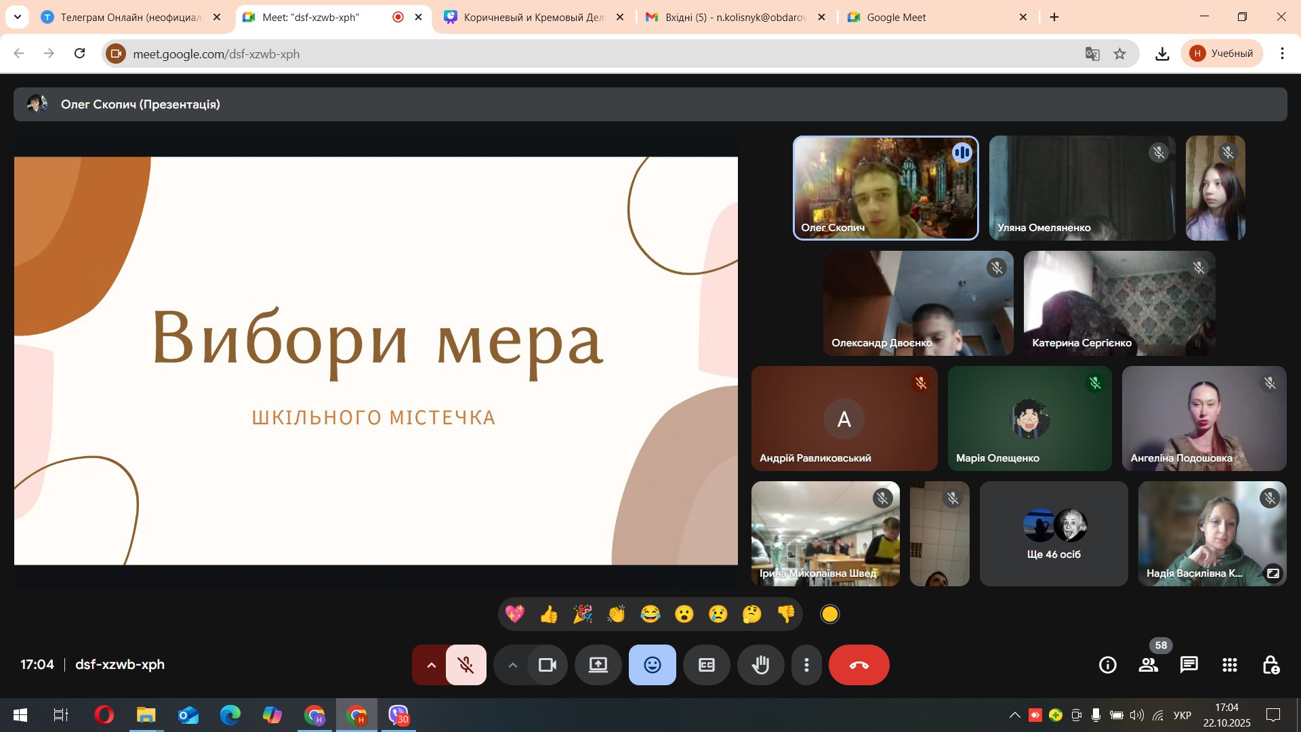Expand video settings chevron near camera
This screenshot has height=732, width=1301.
(x=512, y=665)
